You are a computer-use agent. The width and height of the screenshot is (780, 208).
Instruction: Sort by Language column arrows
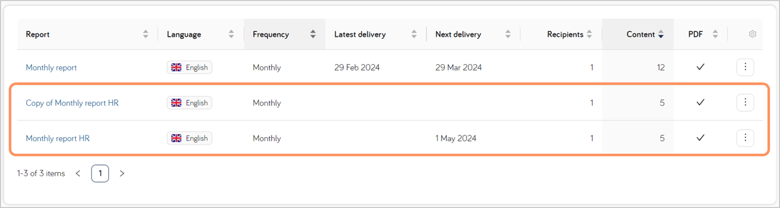click(x=231, y=34)
